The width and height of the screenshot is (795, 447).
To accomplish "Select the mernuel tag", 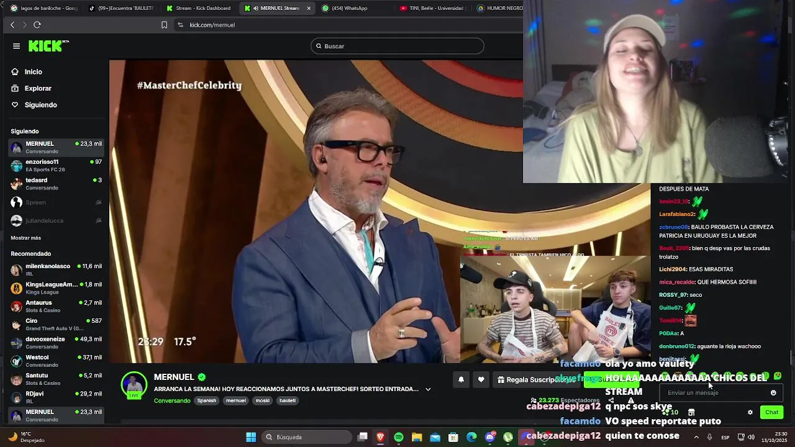I will point(236,400).
